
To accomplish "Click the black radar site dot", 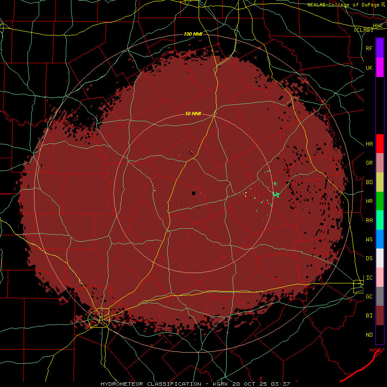I will 193,193.
